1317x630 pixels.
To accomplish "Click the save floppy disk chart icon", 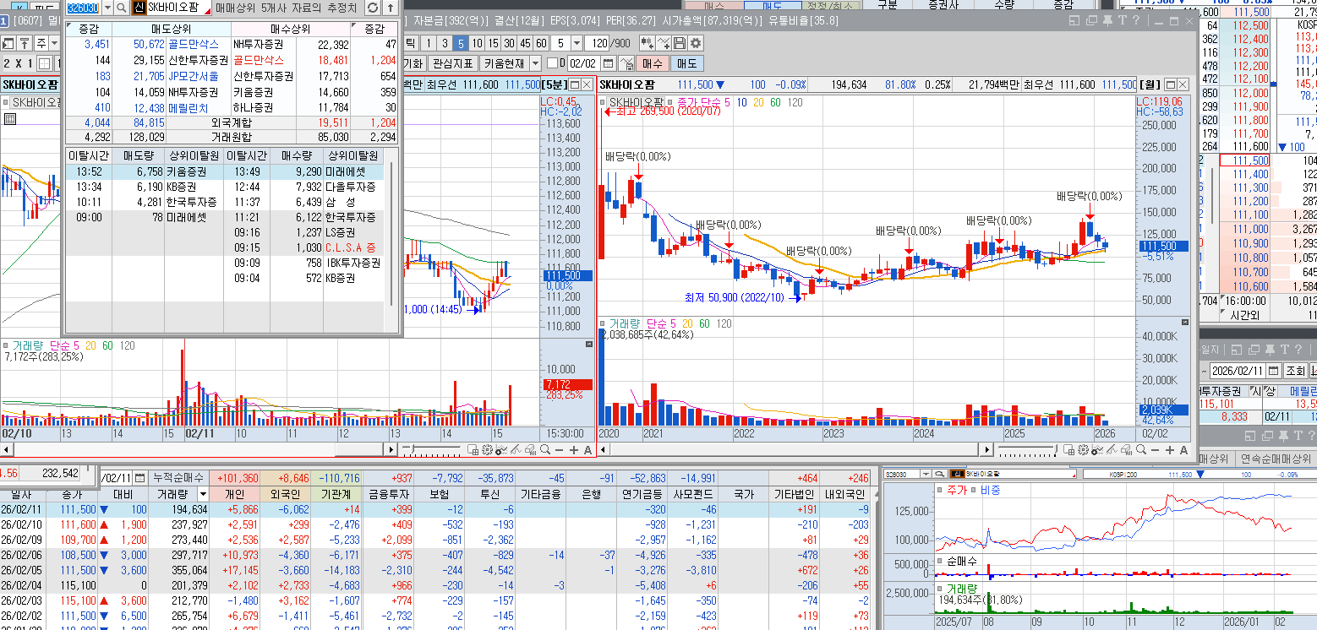I will 679,43.
